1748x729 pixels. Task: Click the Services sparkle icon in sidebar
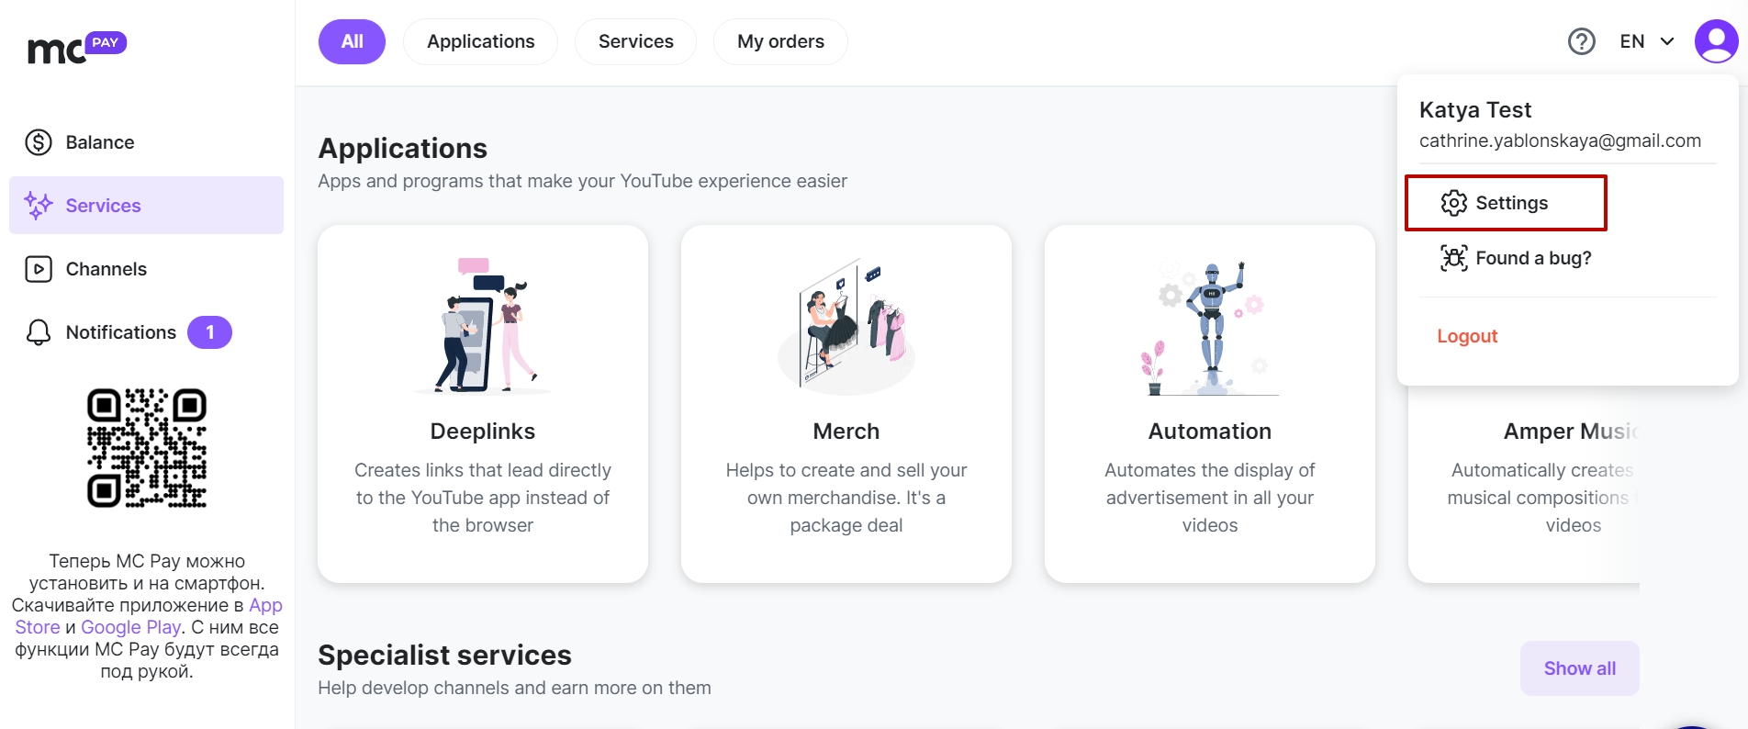click(x=39, y=206)
